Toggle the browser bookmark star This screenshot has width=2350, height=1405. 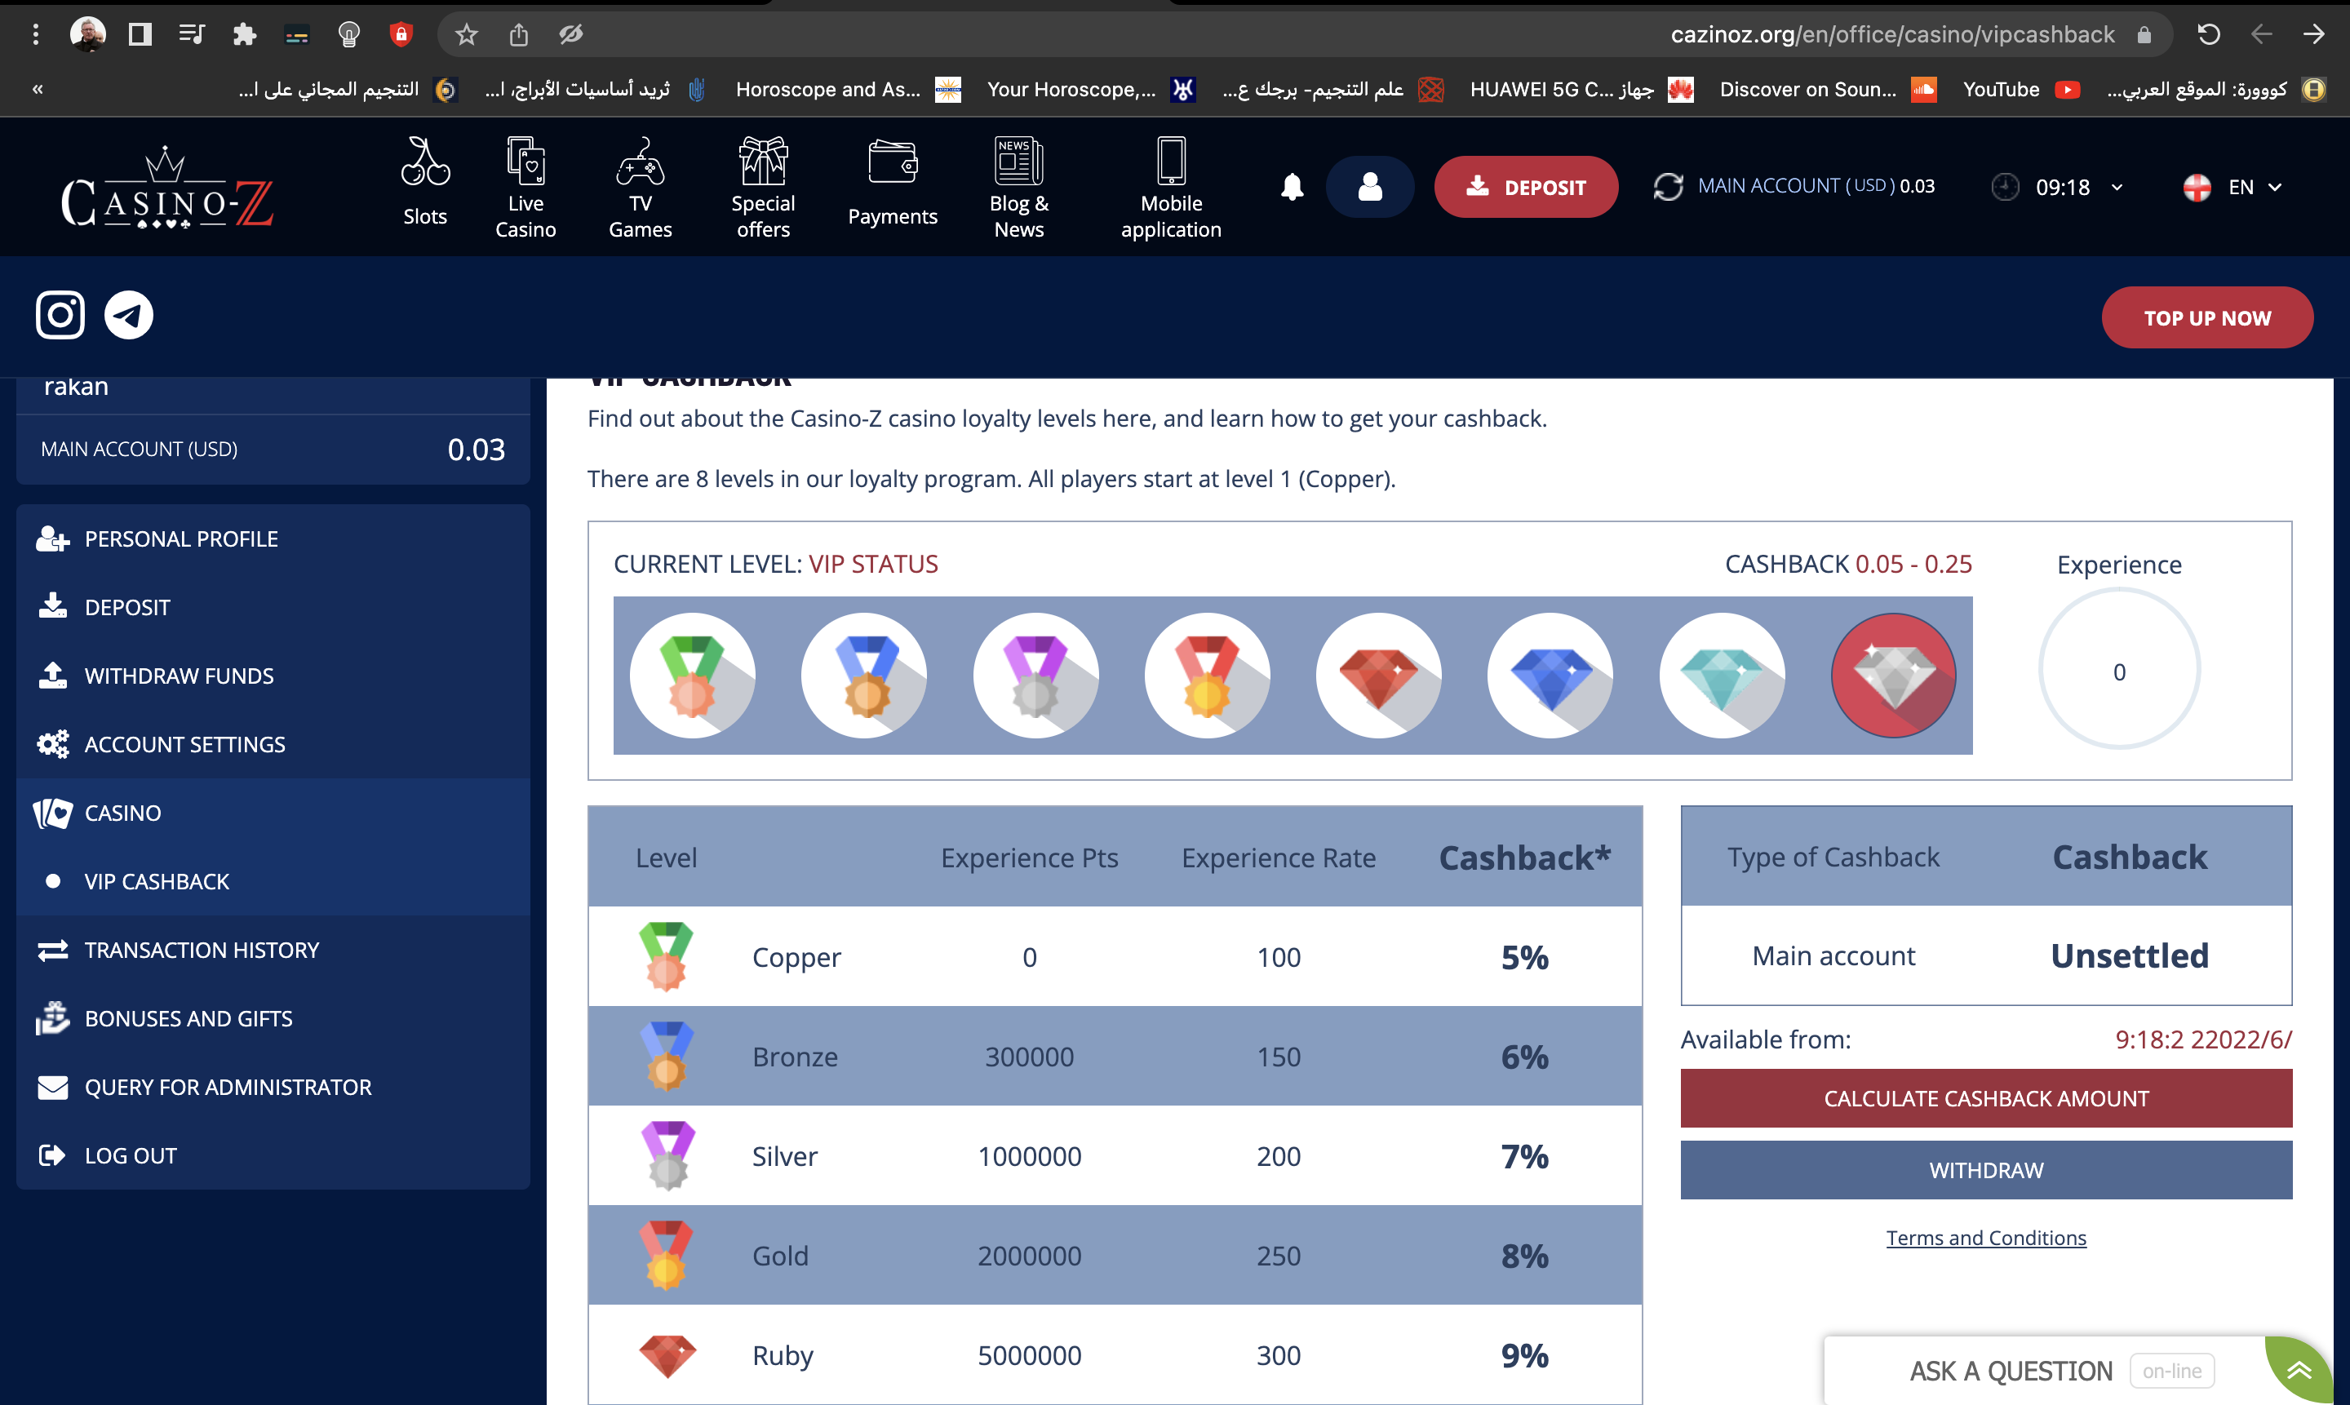click(466, 35)
